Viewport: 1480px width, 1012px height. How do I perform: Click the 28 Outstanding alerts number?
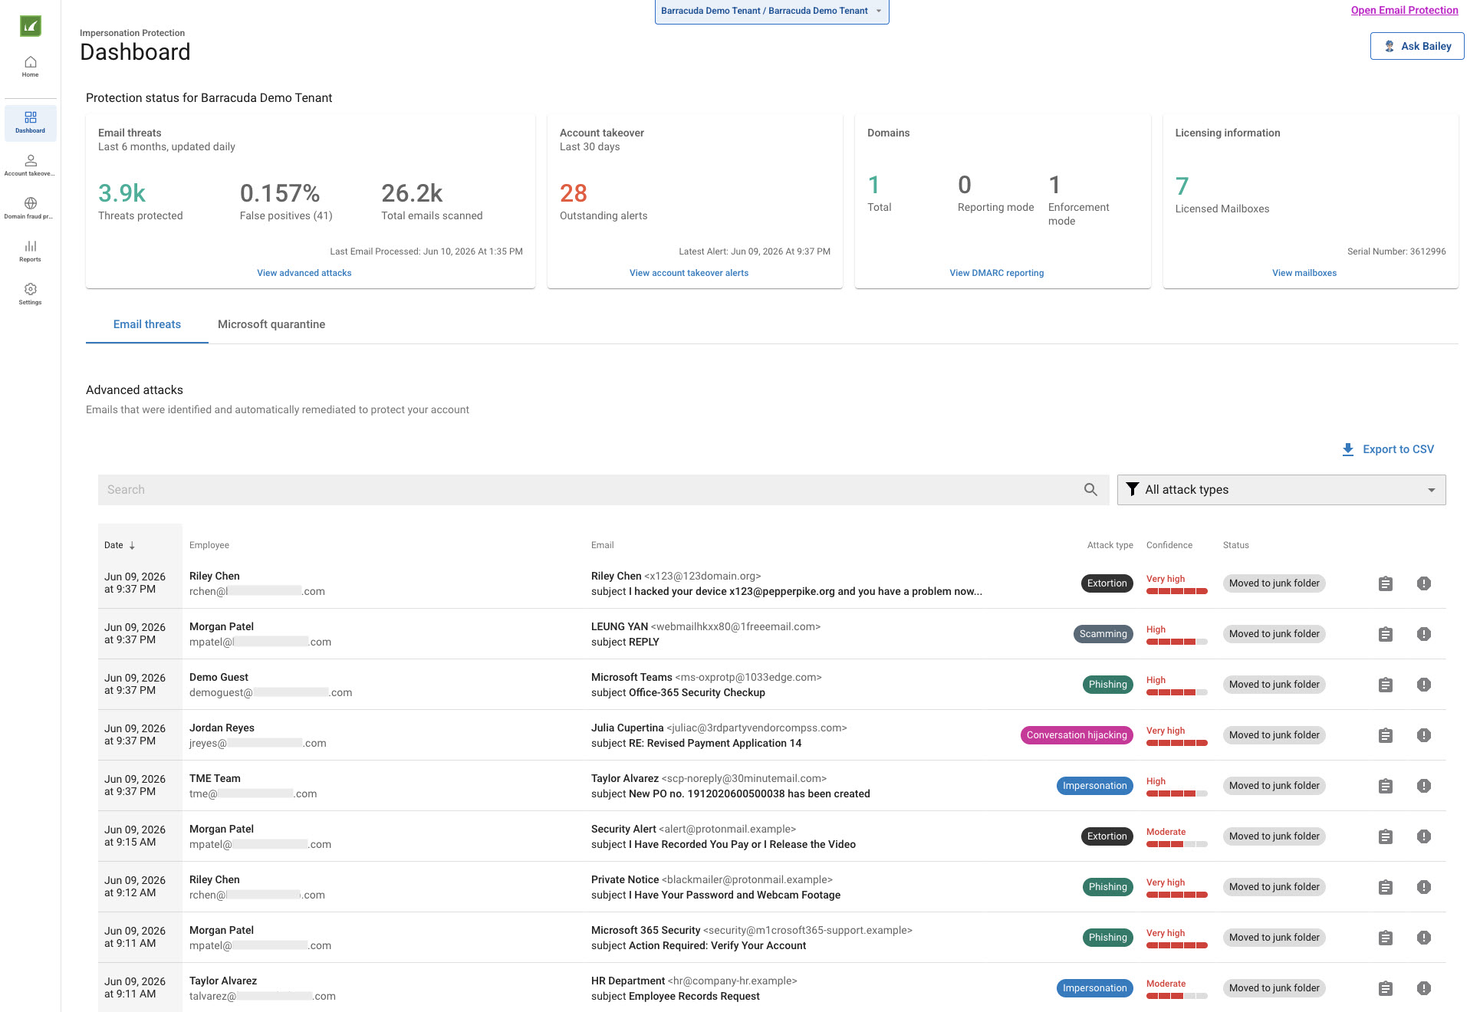coord(574,193)
